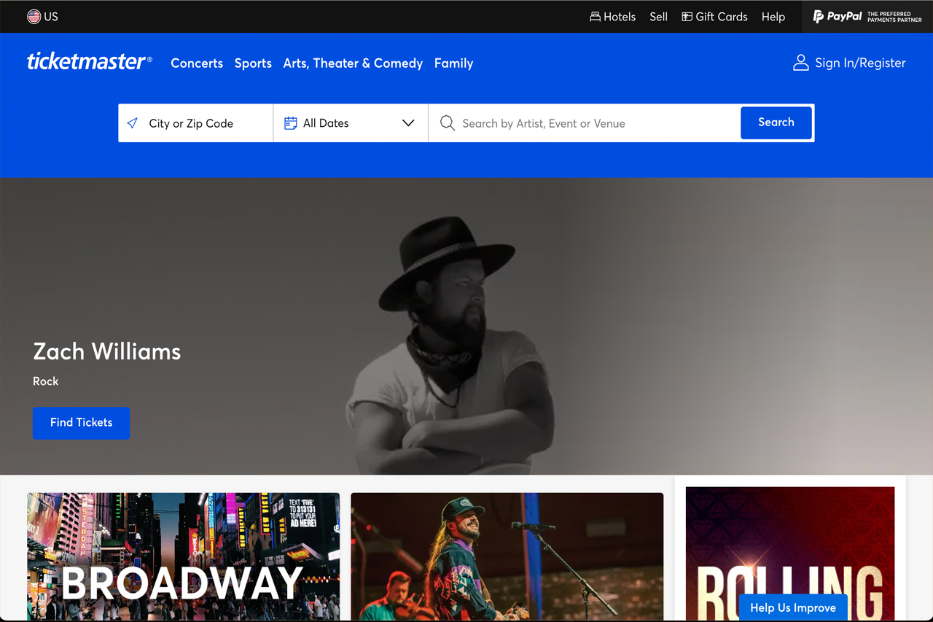The height and width of the screenshot is (622, 933).
Task: Click the magnifying glass search icon
Action: (448, 123)
